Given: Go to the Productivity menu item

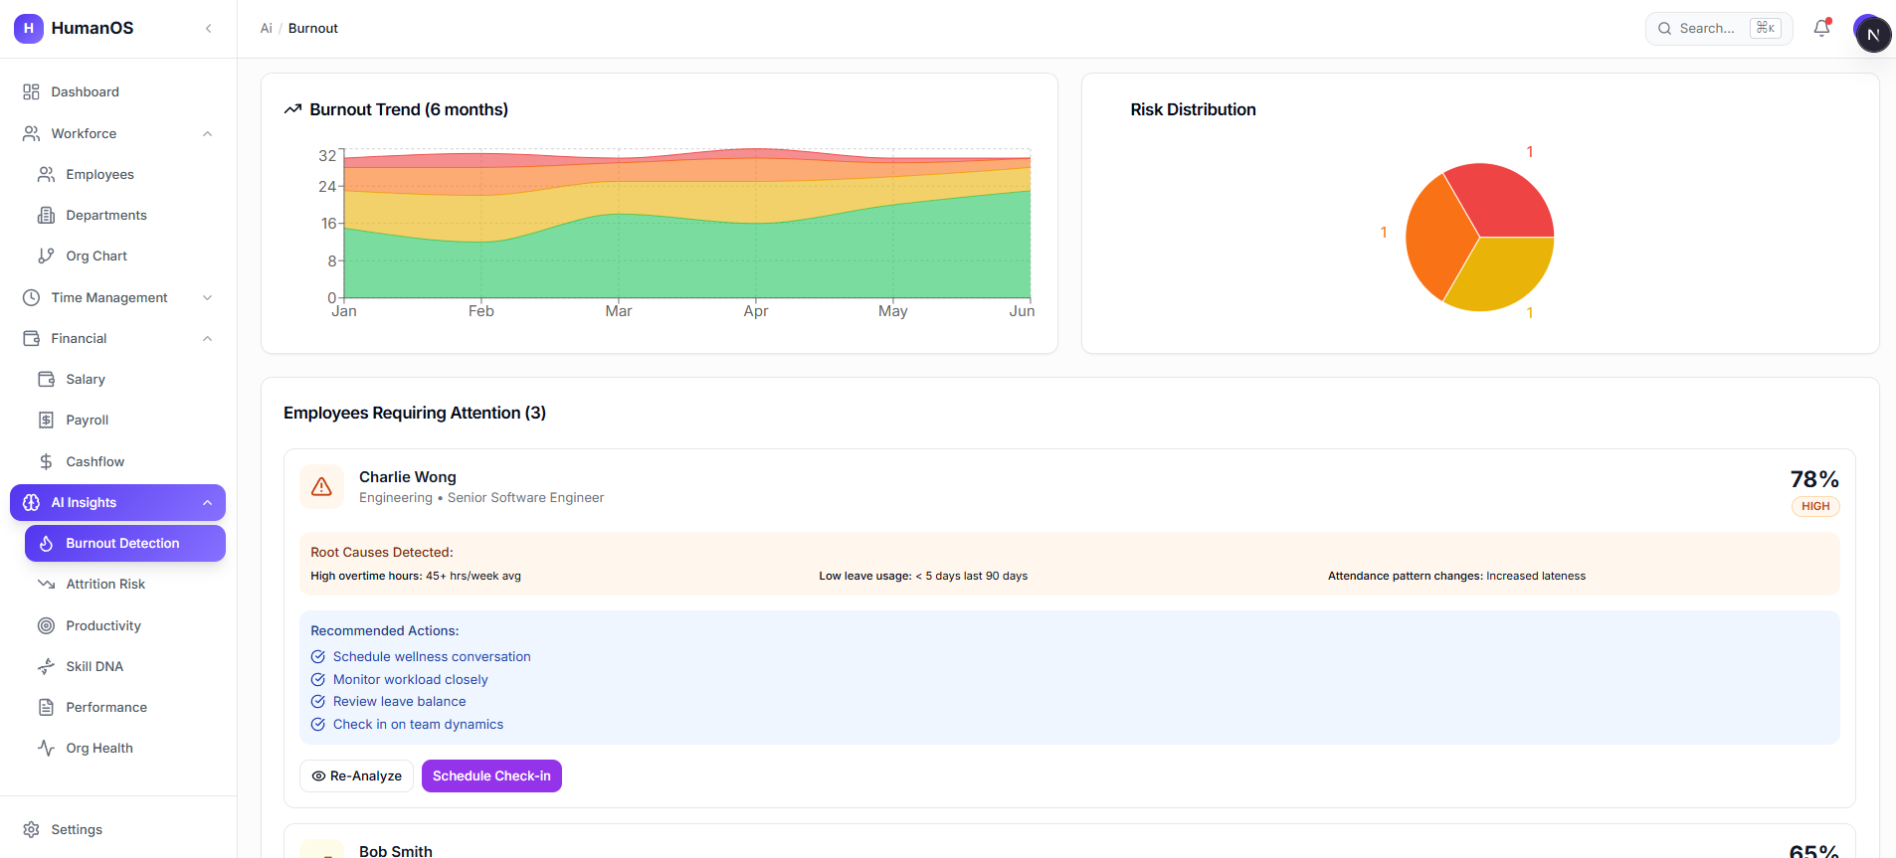Looking at the screenshot, I should pos(103,625).
